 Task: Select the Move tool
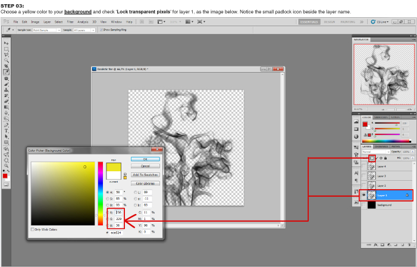pos(6,43)
